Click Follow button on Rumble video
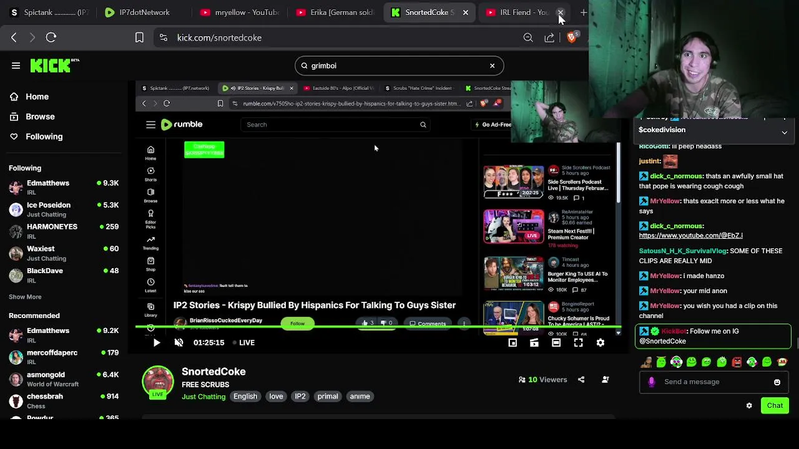This screenshot has height=449, width=799. (297, 324)
